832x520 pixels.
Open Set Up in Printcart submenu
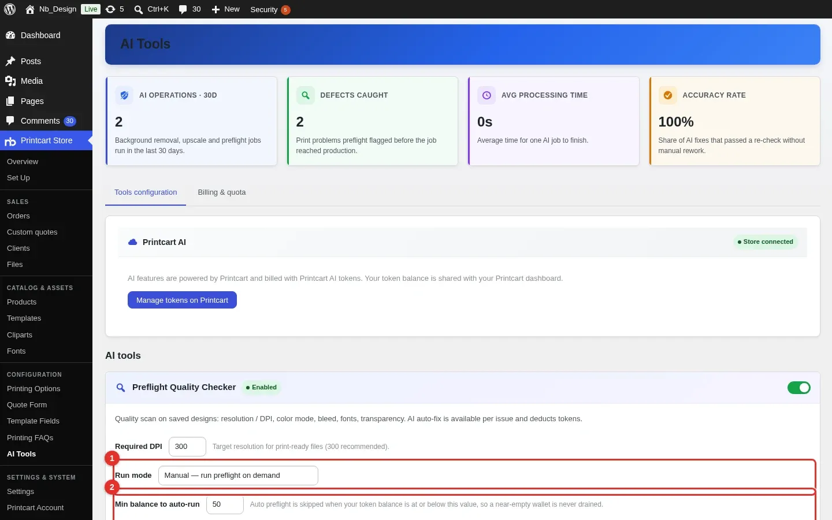(18, 178)
